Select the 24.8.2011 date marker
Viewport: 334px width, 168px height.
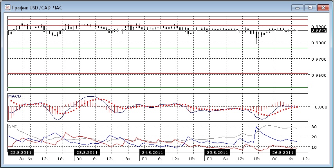[x=152, y=152]
